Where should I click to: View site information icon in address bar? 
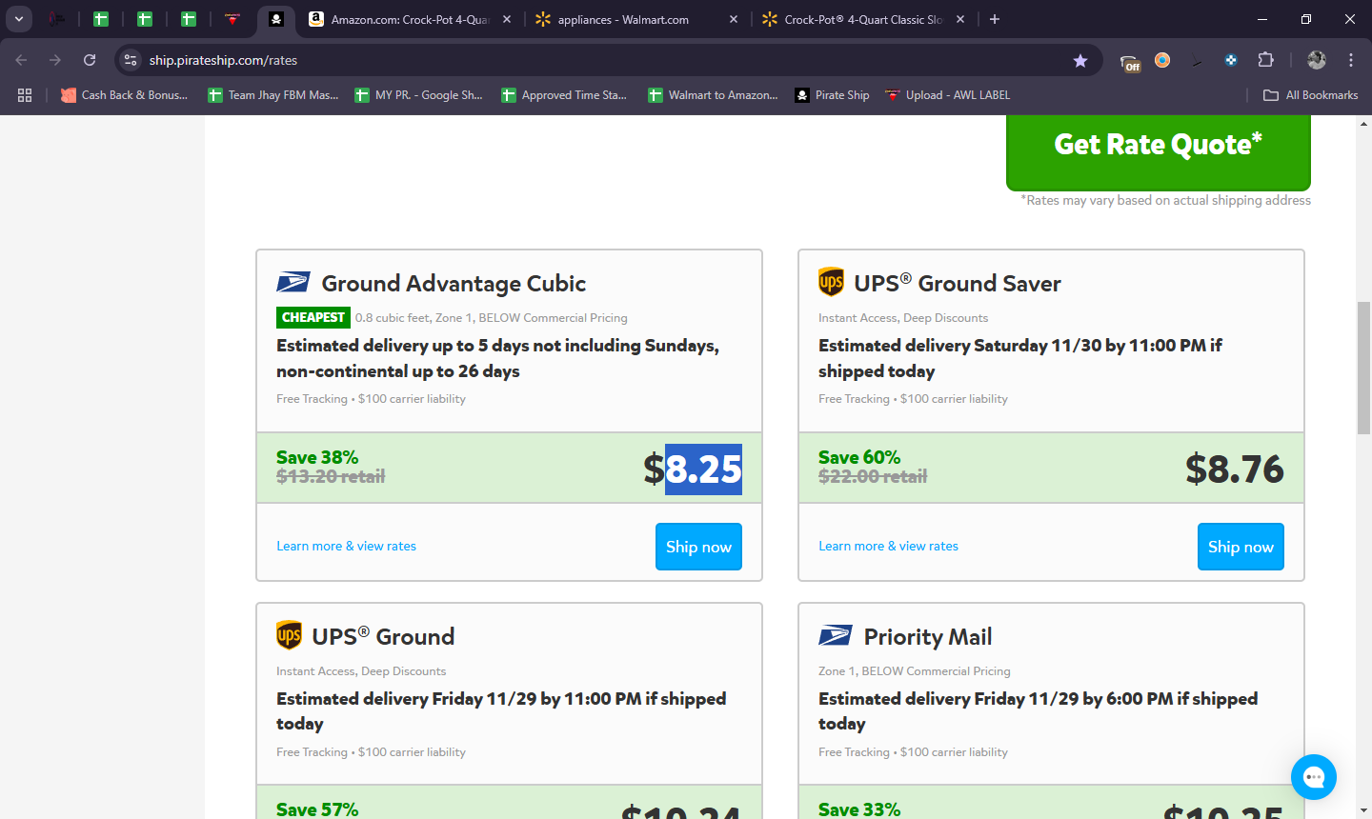(131, 60)
